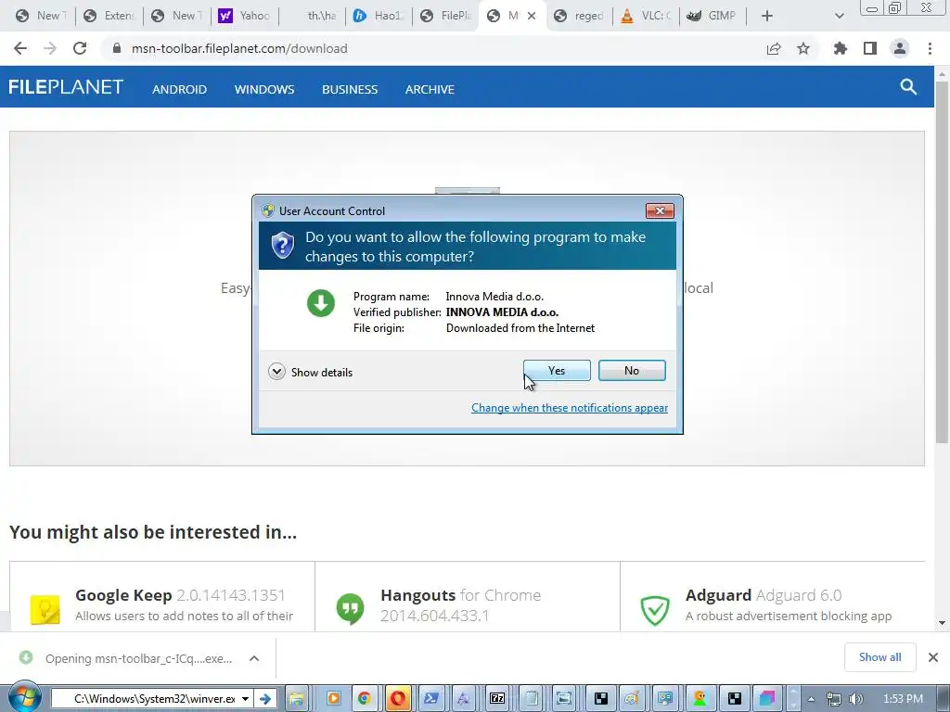Open the tab search dropdown chevron
950x712 pixels.
point(839,16)
